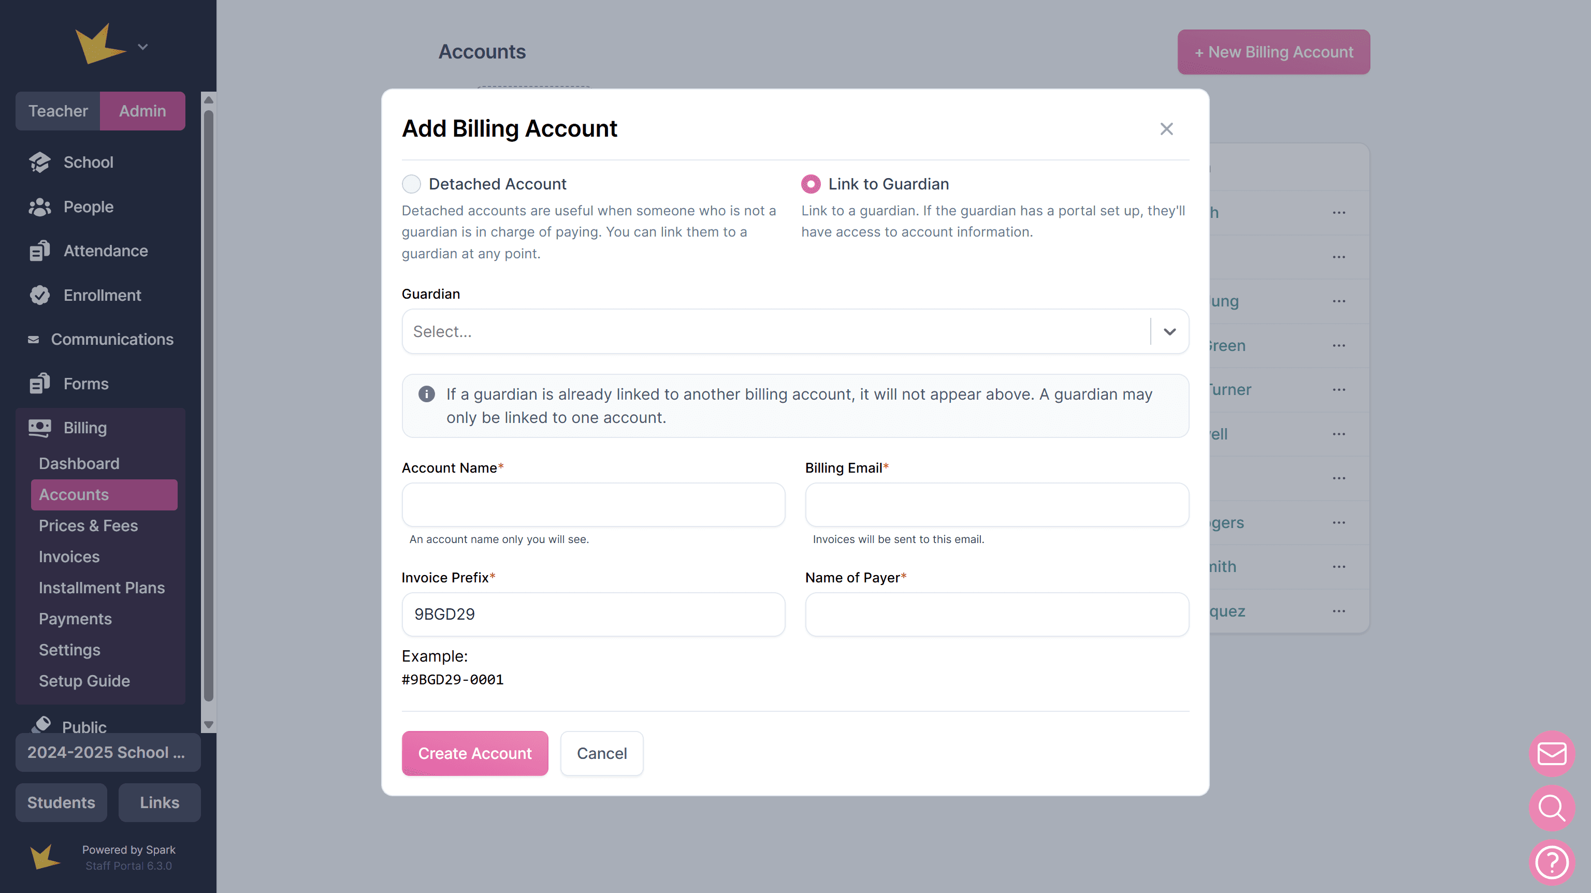The width and height of the screenshot is (1591, 893).
Task: Click the Enrollment checkmark badge icon
Action: [39, 295]
